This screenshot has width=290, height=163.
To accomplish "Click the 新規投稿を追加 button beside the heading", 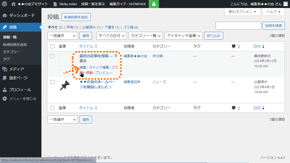I will coord(76,17).
